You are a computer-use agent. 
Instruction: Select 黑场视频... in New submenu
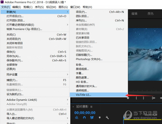point(99,69)
